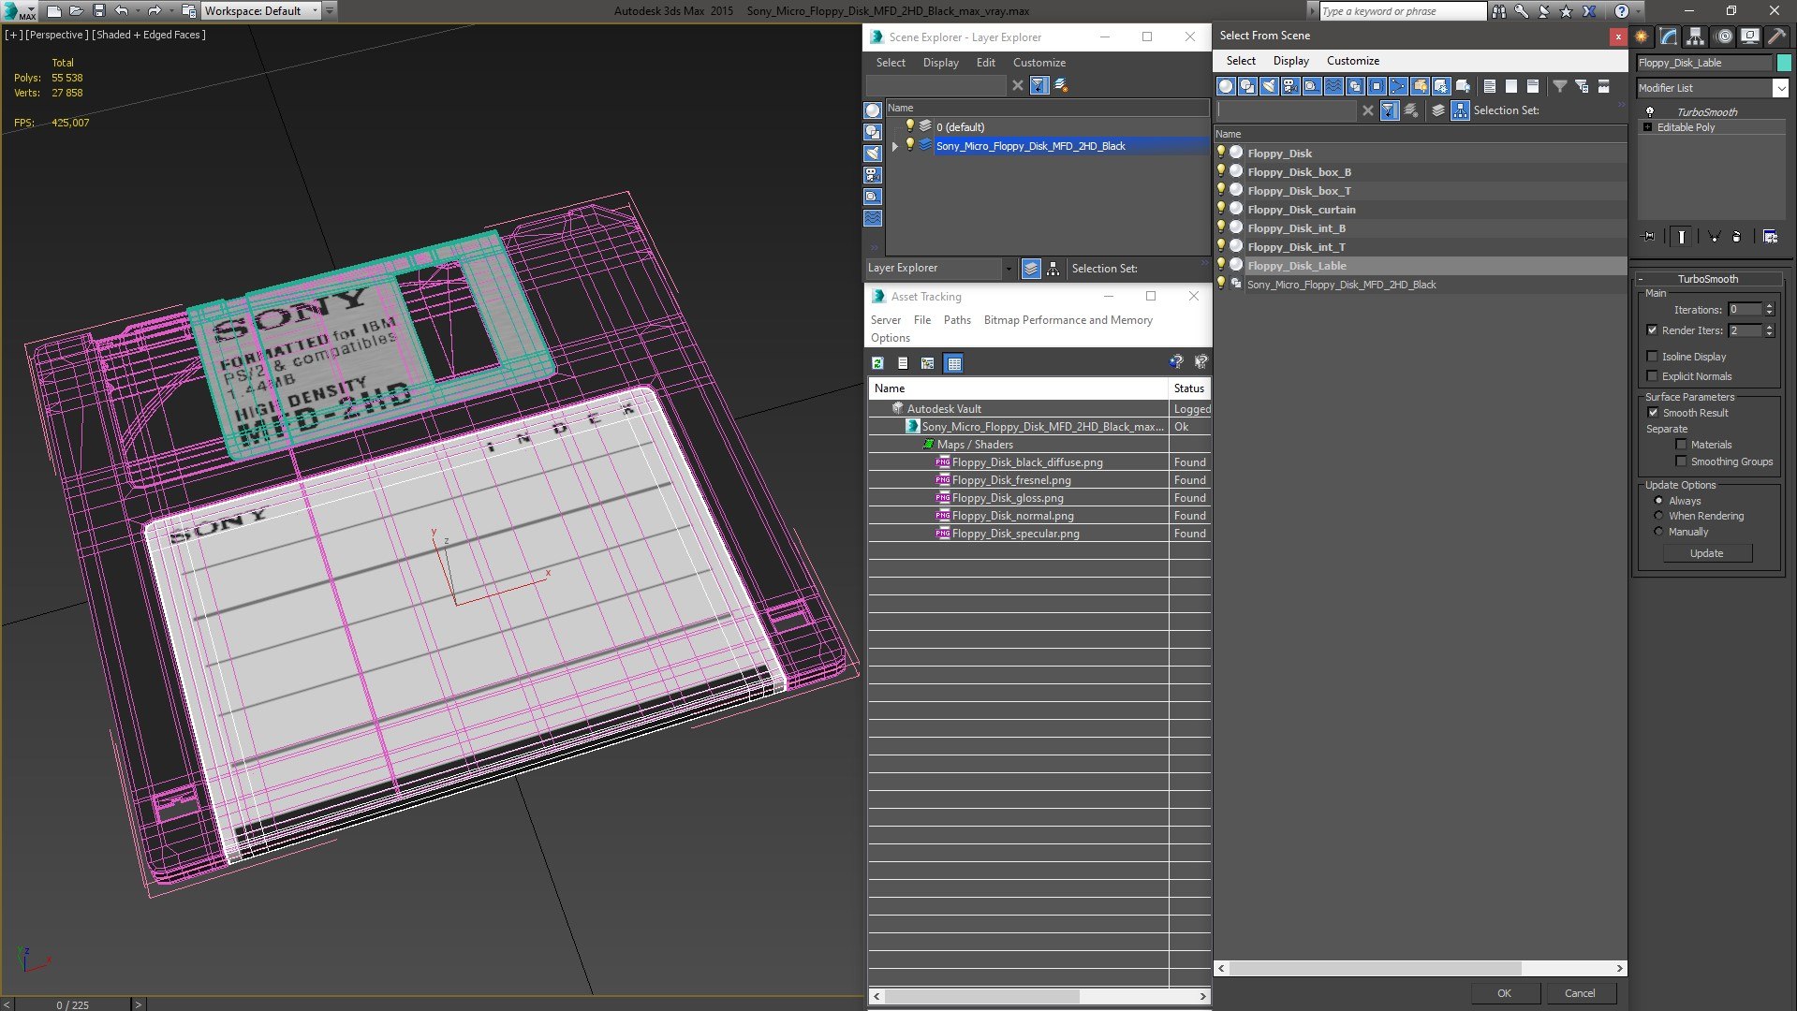Open Customize menu in Select From Scene
Image resolution: width=1797 pixels, height=1011 pixels.
[x=1352, y=61]
